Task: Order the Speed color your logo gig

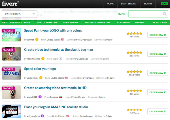Action: 158,73
